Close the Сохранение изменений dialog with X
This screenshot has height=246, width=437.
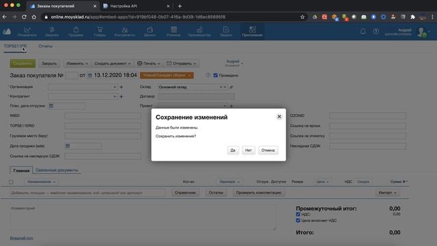pos(279,117)
